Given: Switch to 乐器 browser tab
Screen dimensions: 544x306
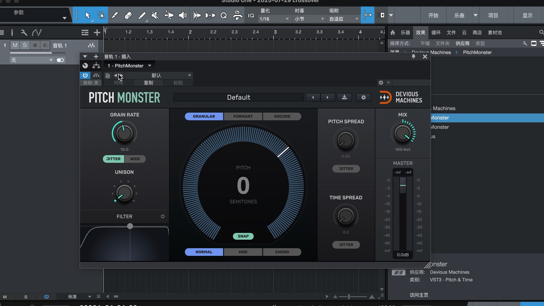Looking at the screenshot, I should (x=405, y=32).
